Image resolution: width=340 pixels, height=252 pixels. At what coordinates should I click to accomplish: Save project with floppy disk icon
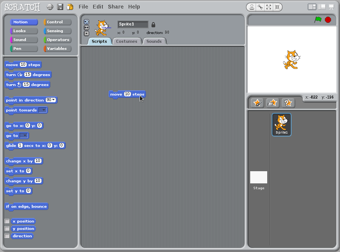click(60, 7)
